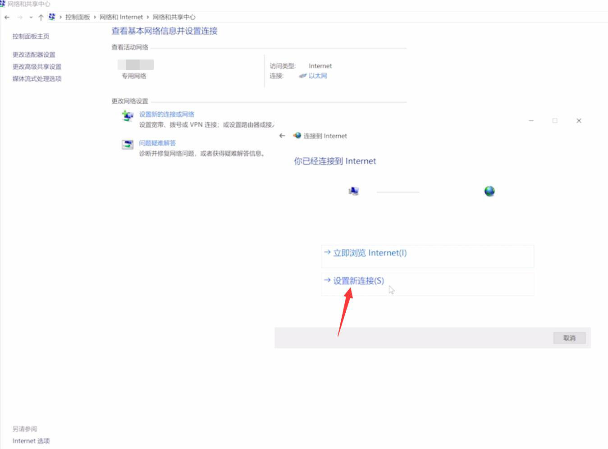Viewport: 608px width, 449px height.
Task: Click the 取消 button
Action: [569, 338]
